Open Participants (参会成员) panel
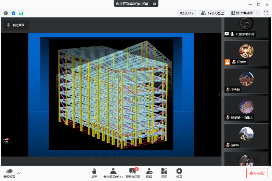The image size is (272, 181). [113, 173]
